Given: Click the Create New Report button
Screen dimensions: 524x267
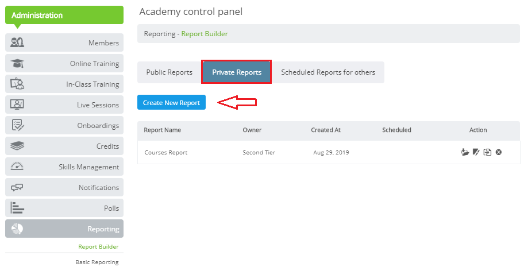Looking at the screenshot, I should 171,103.
